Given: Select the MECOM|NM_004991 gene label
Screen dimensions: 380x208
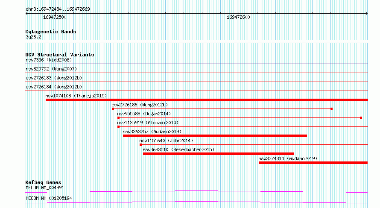Looking at the screenshot, I should click(45, 187).
